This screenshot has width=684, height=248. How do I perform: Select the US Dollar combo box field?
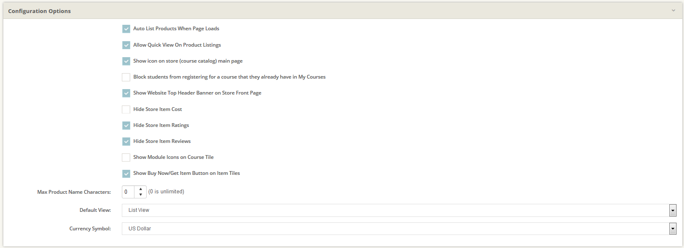pyautogui.click(x=395, y=229)
